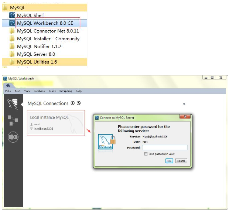Screen dimensions: 229x211
Task: Minimize the MySQL Workbench window
Action: (x=206, y=78)
